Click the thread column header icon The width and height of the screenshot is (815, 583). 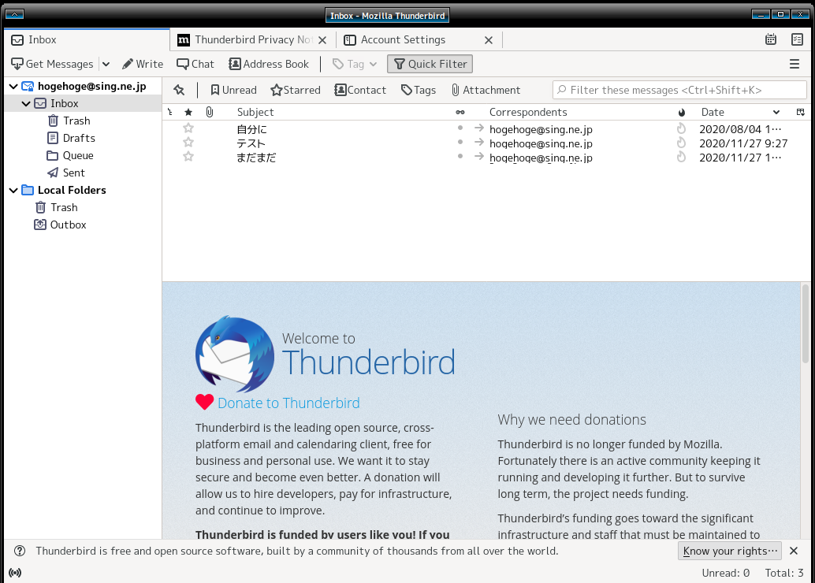pos(170,112)
